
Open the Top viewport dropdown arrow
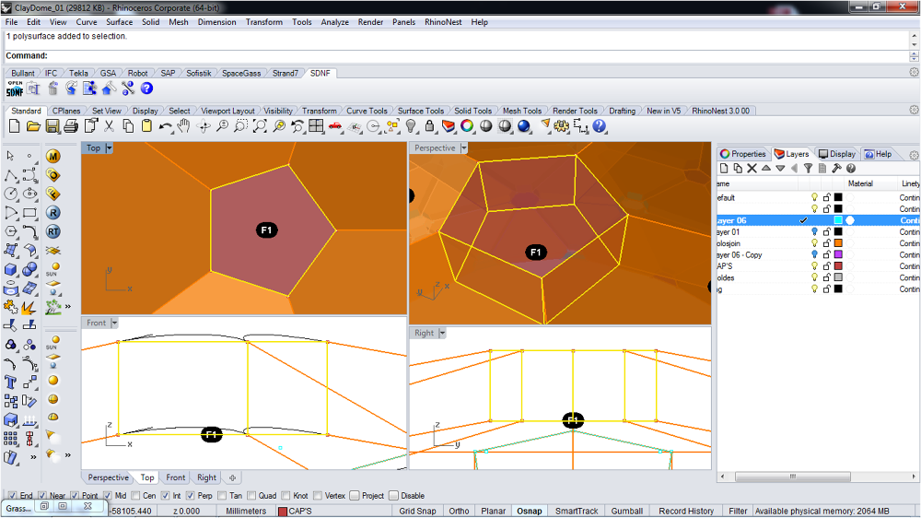pos(110,148)
